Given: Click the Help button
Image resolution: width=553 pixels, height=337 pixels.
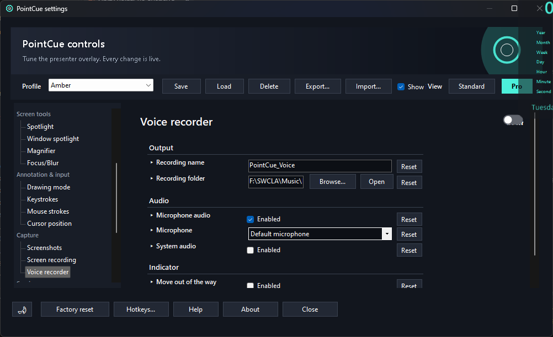Looking at the screenshot, I should point(196,309).
